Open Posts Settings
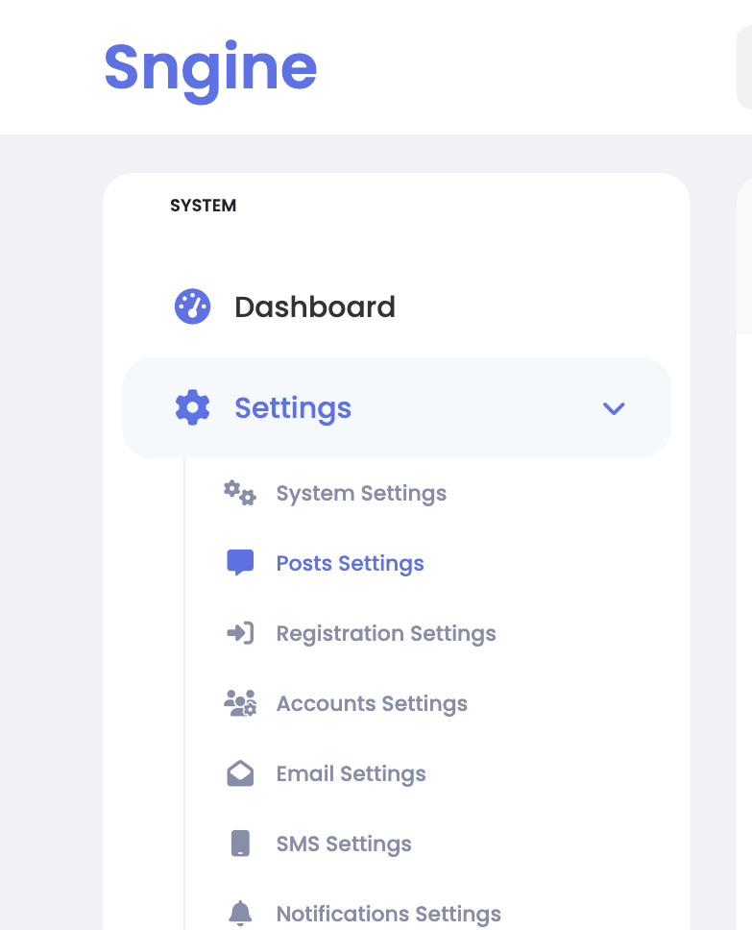The height and width of the screenshot is (930, 752). 350,563
